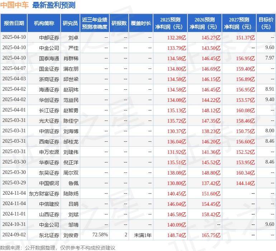Select the 覆盖时长 column header
The image size is (276, 251).
click(141, 23)
